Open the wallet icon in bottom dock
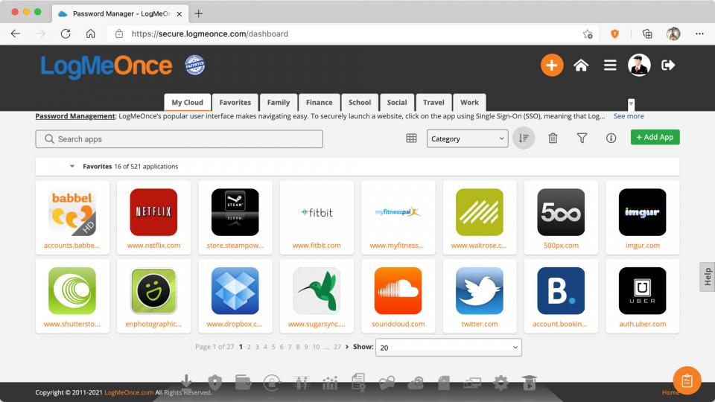 (243, 382)
